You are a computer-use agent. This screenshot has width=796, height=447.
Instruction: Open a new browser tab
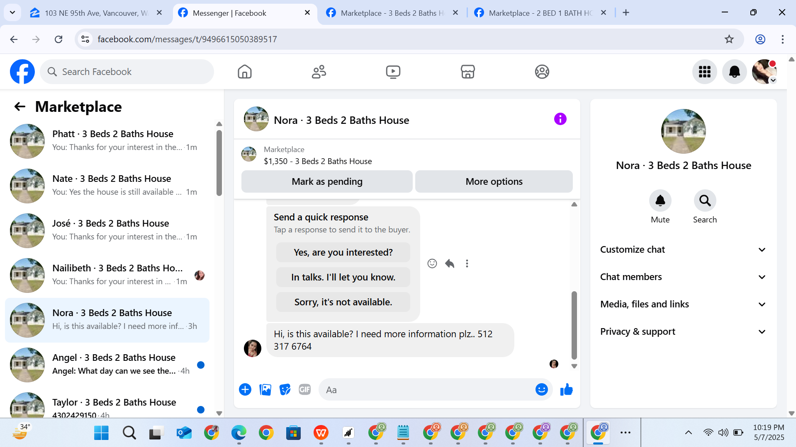626,13
